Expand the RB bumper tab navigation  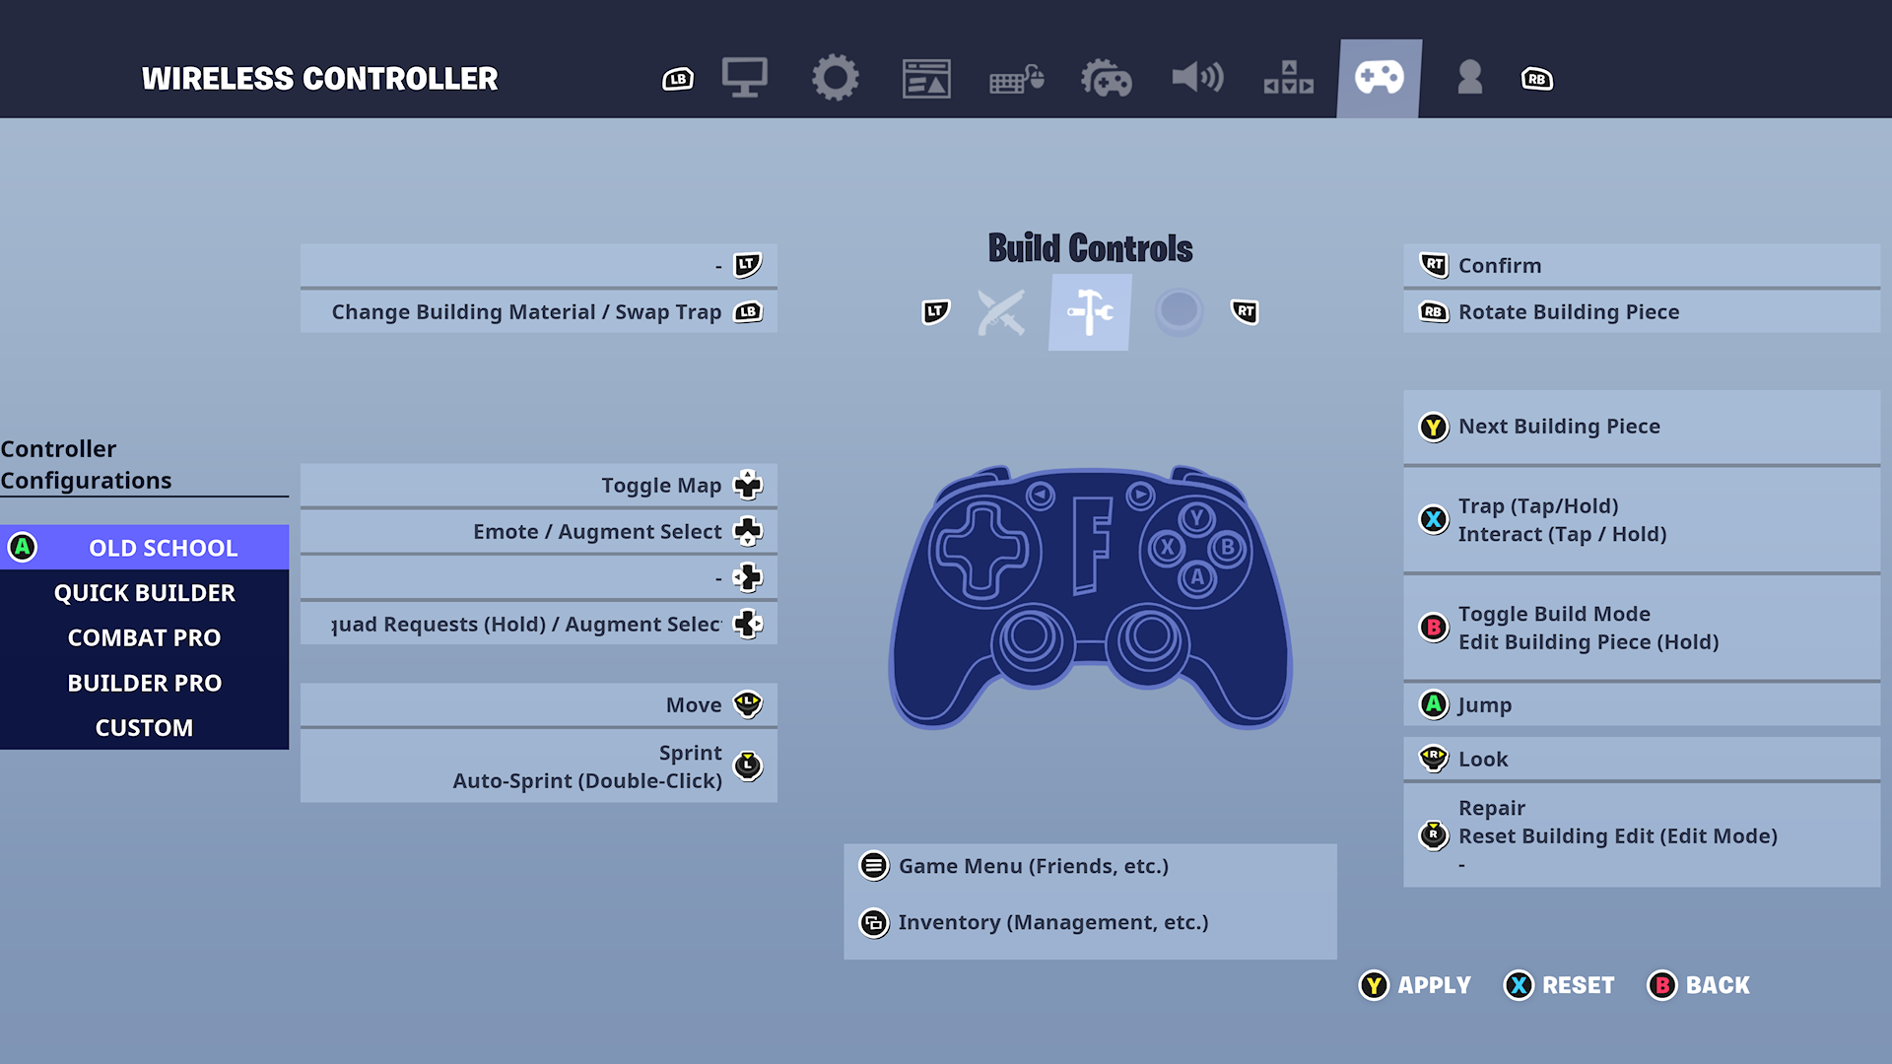1540,79
